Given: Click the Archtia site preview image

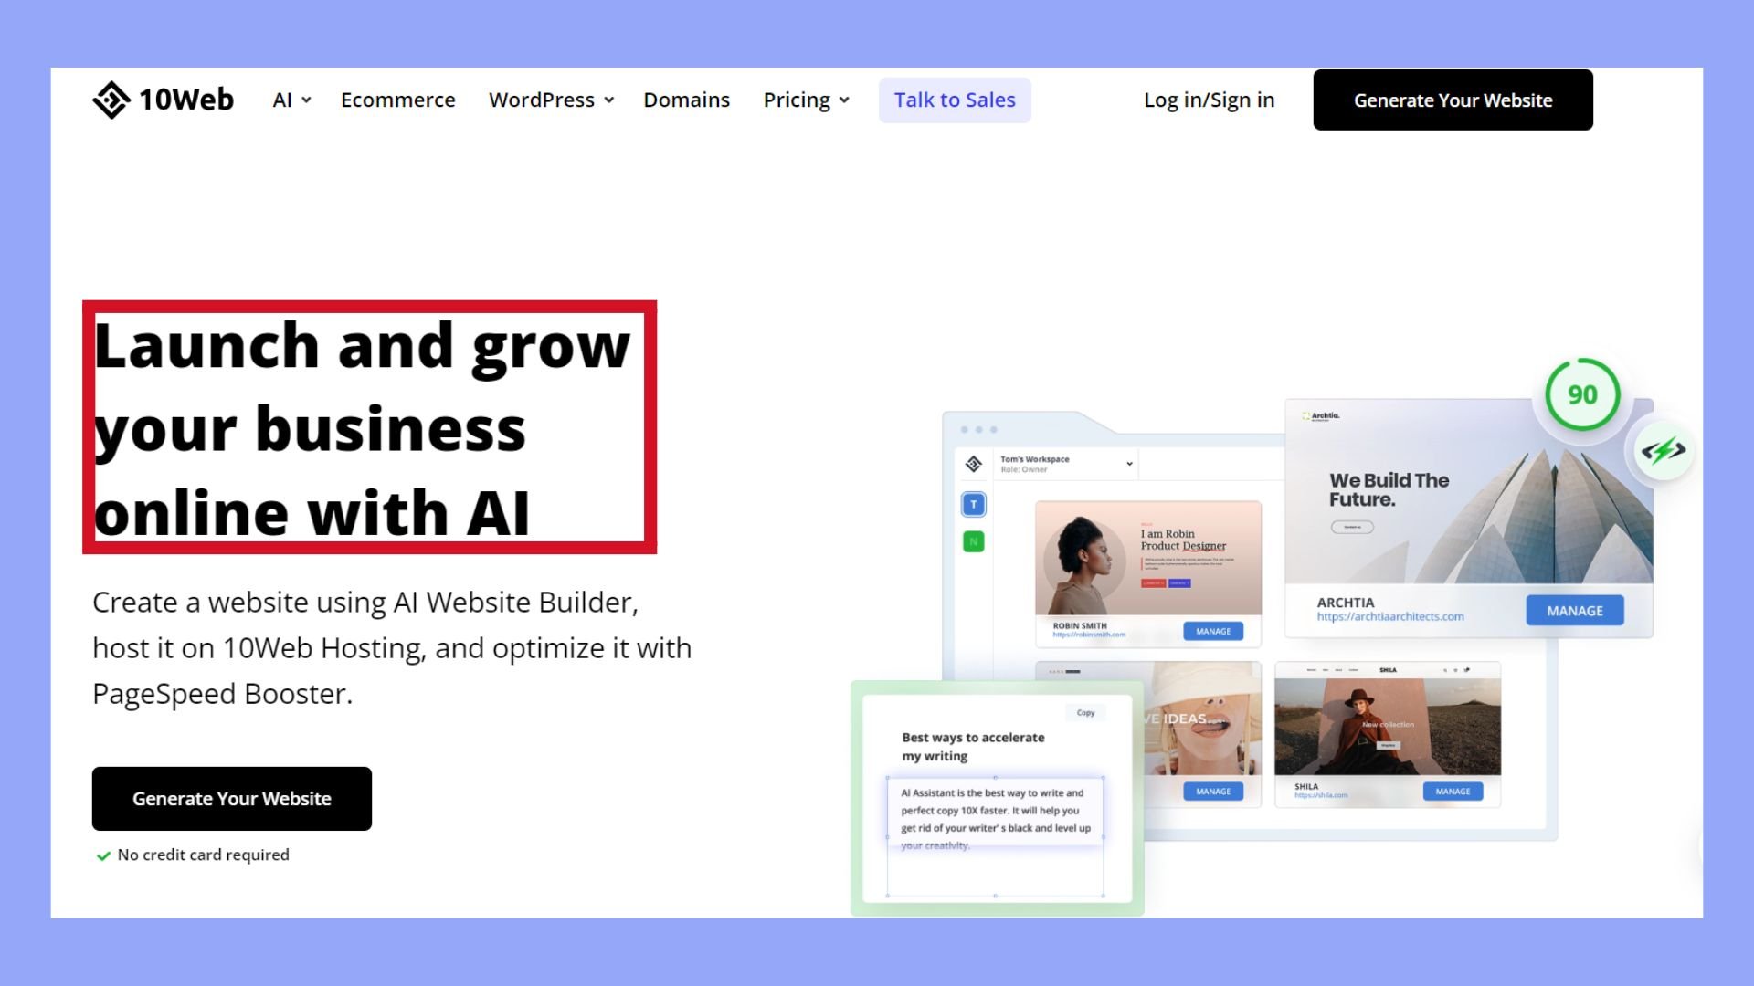Looking at the screenshot, I should pyautogui.click(x=1468, y=491).
